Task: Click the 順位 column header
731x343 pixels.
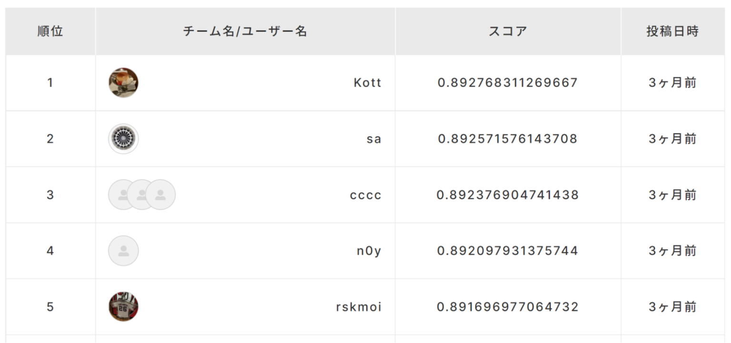Action: point(50,31)
